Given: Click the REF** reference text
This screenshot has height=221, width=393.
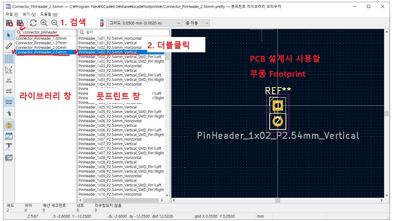Looking at the screenshot, I should coord(278,91).
